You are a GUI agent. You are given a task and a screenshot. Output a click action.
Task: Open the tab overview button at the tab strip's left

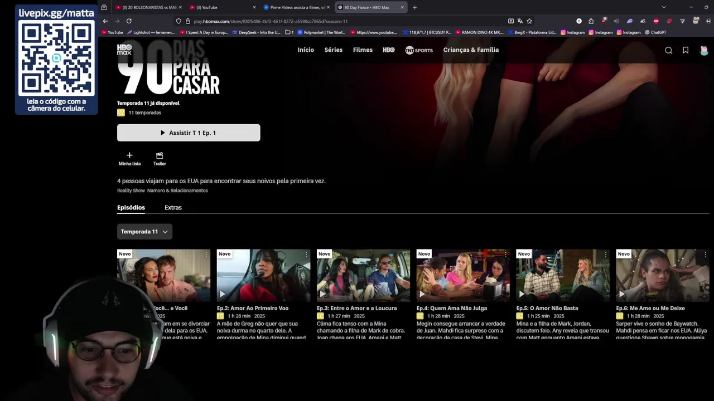pyautogui.click(x=104, y=7)
